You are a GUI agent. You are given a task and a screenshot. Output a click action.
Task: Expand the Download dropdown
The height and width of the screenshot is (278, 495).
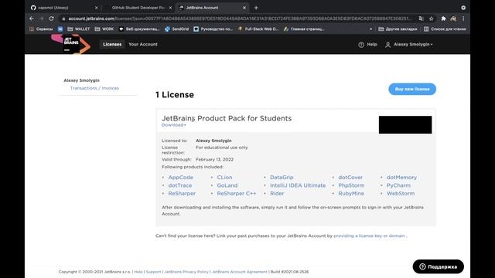click(173, 125)
